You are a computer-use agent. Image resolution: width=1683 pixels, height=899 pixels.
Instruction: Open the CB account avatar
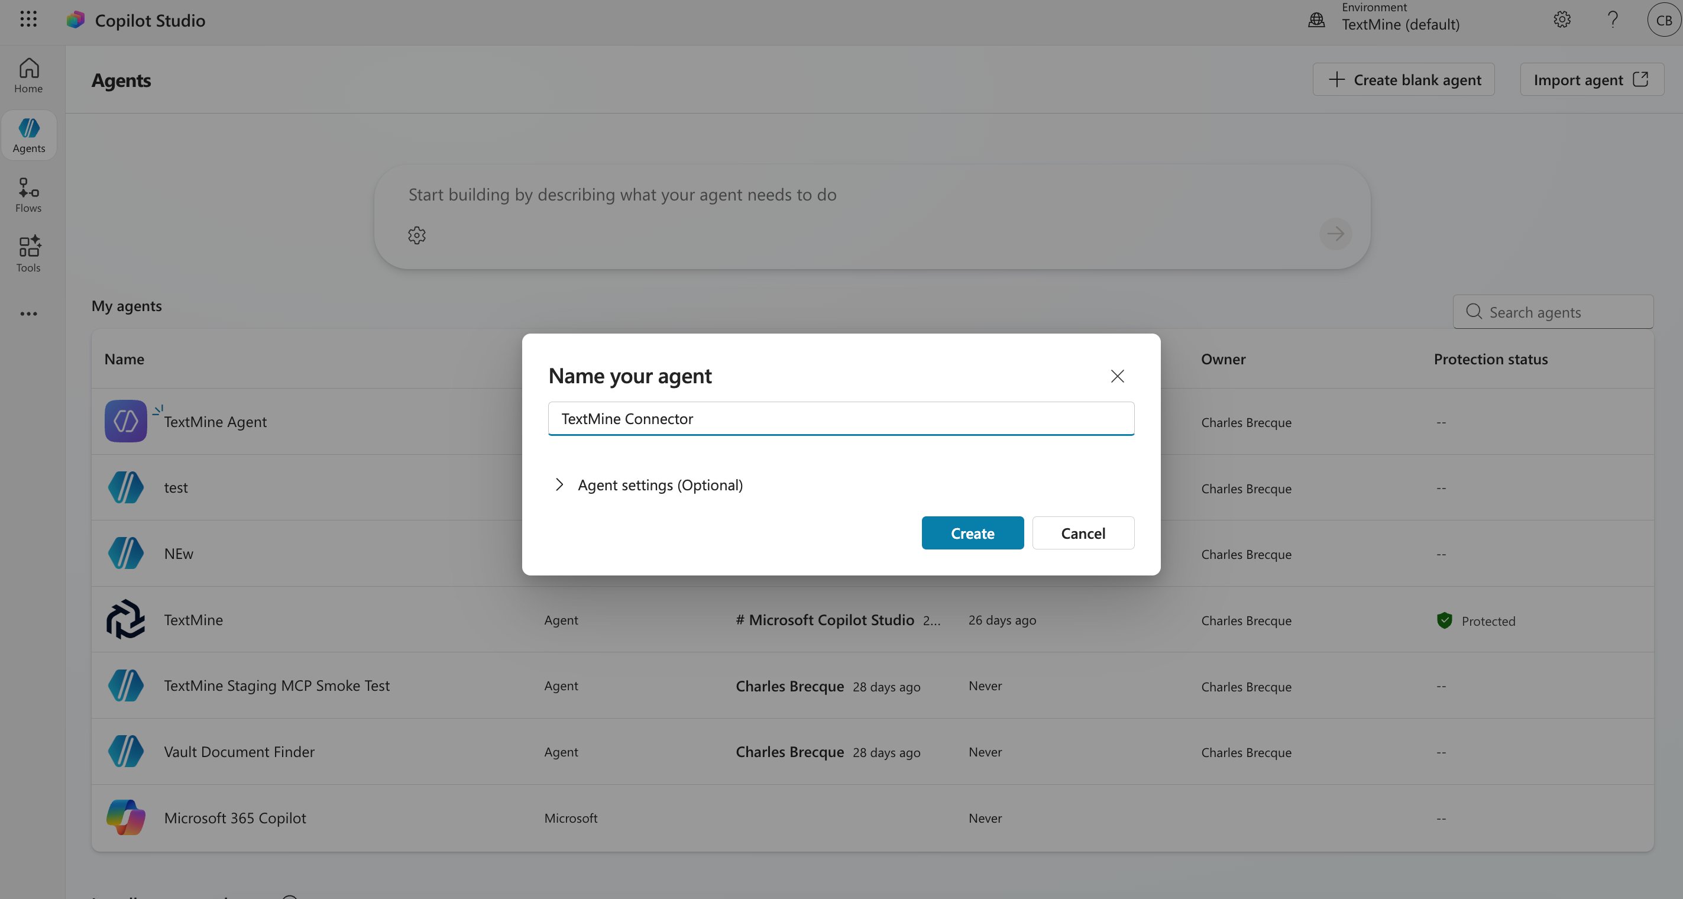(x=1663, y=20)
